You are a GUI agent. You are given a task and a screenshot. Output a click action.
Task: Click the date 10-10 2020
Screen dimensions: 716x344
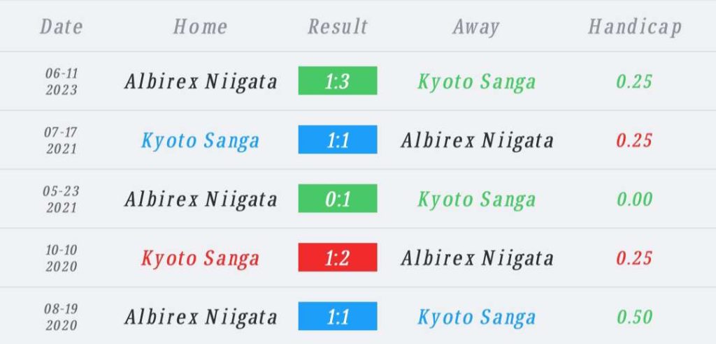62,258
